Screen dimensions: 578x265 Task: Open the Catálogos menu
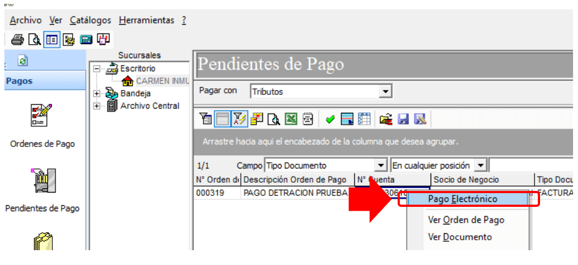coord(91,20)
